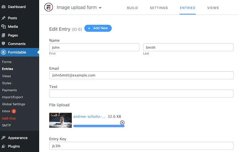The width and height of the screenshot is (238, 152).
Task: Go to the Views tab
Action: pyautogui.click(x=213, y=8)
